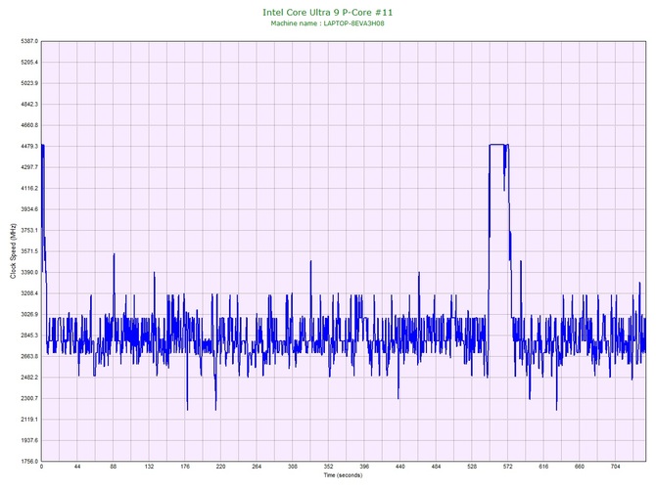
Task: Click the 440 tick on time axis
Action: pos(400,467)
